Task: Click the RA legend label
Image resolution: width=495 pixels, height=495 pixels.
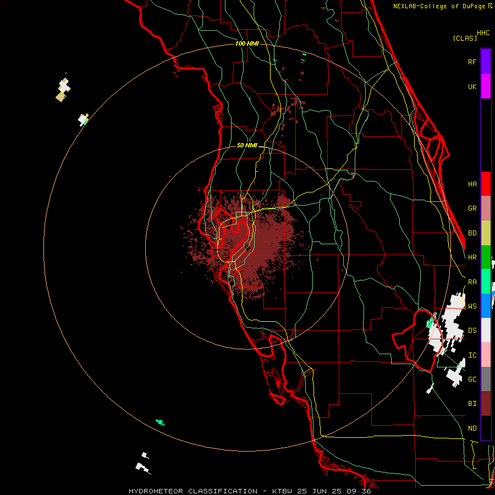Action: 472,282
